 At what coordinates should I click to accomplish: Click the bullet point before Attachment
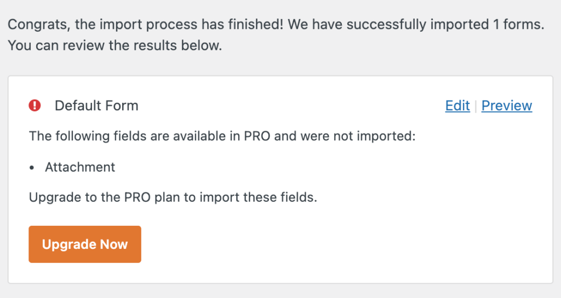point(33,167)
